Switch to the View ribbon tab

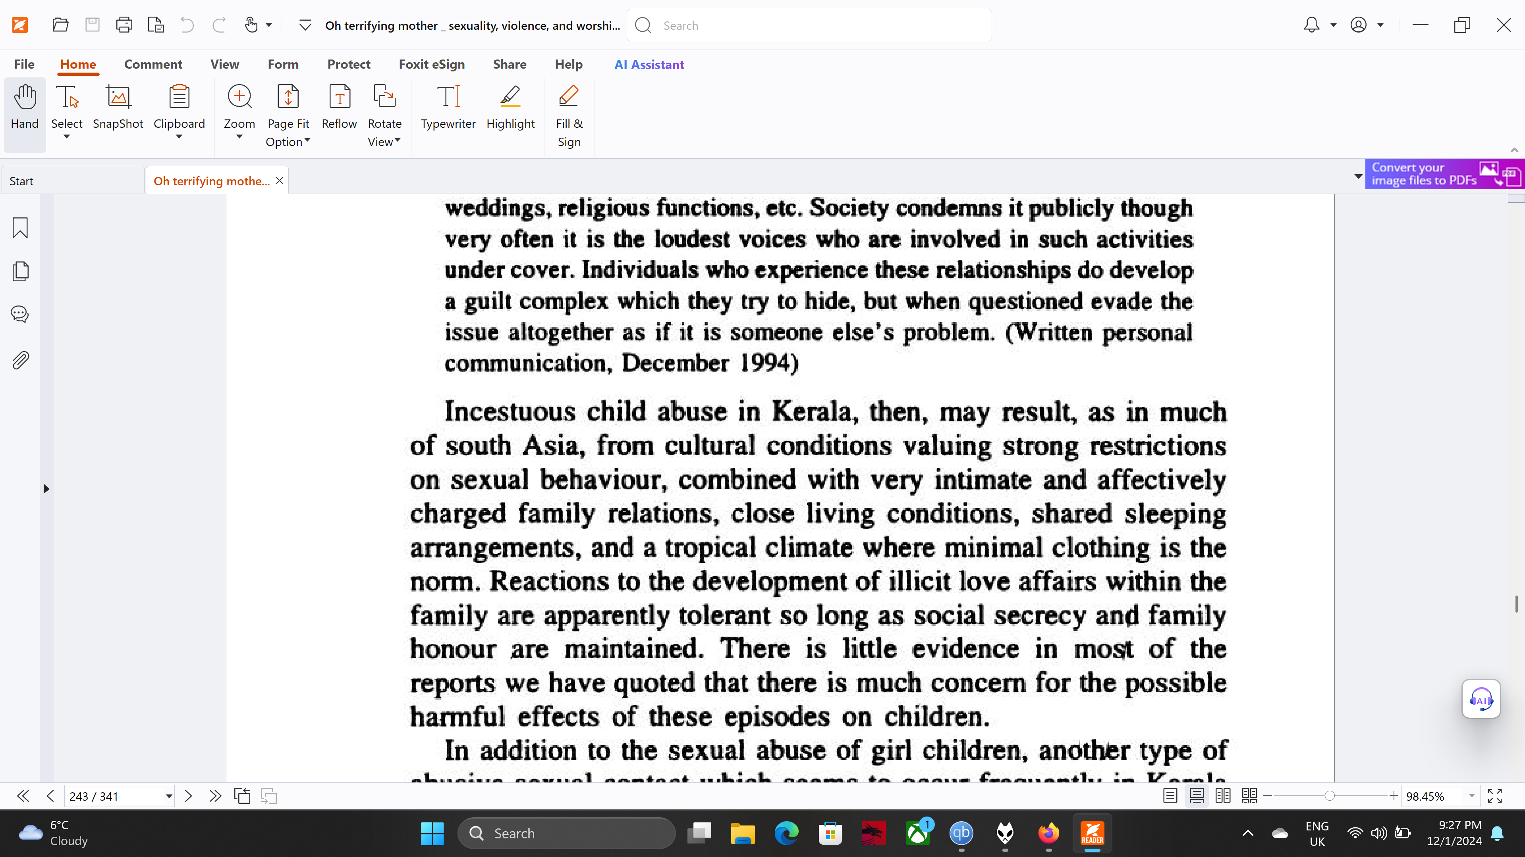224,64
